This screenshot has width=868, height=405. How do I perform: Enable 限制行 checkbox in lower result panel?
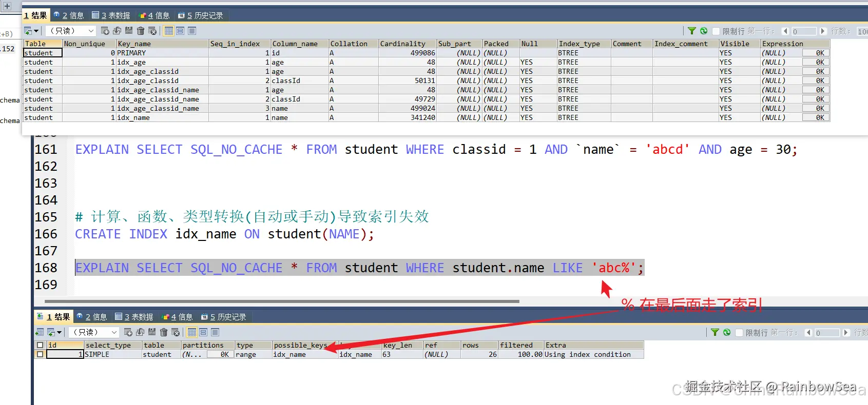(739, 333)
